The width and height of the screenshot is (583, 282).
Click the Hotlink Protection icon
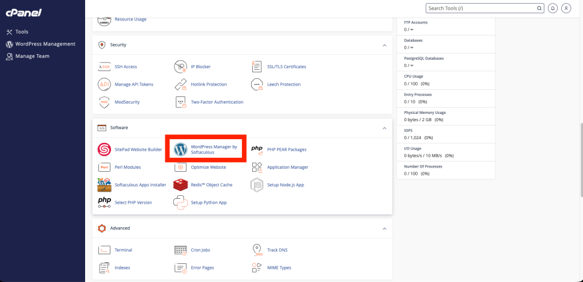tap(180, 84)
